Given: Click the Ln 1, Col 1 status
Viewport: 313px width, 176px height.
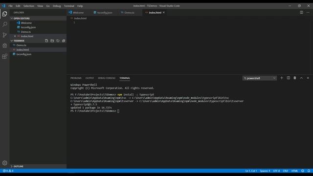Looking at the screenshot, I should tap(251, 171).
